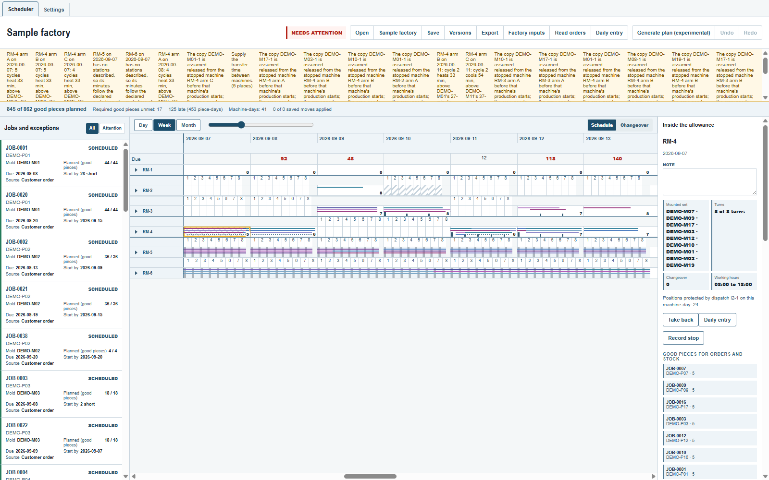Open the Scheduler tab
The width and height of the screenshot is (769, 480).
(21, 9)
